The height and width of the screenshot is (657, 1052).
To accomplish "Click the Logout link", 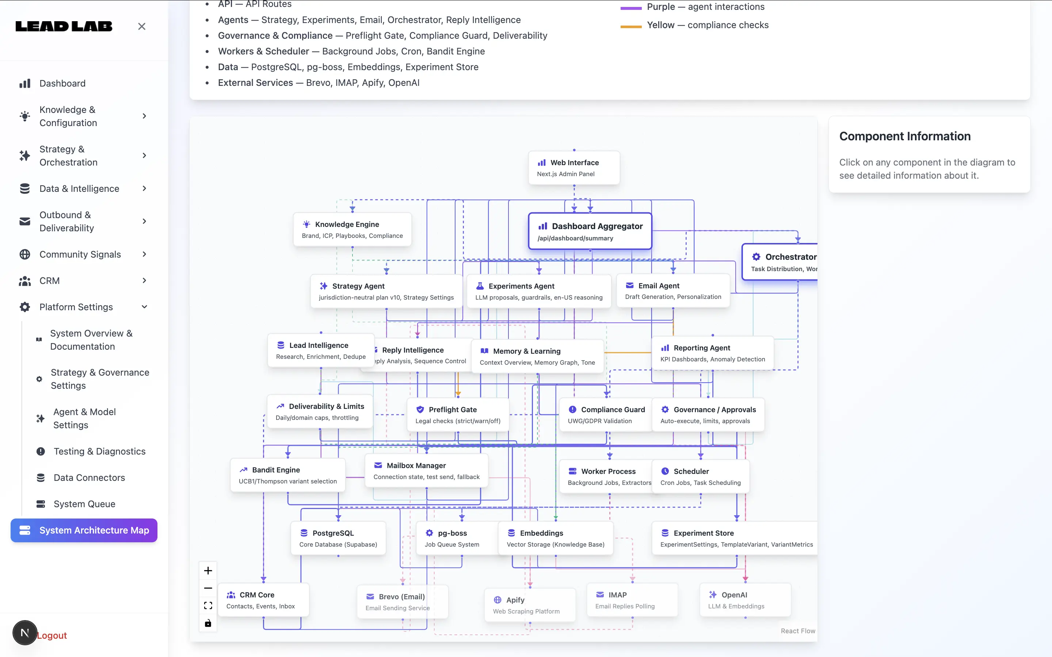I will [x=52, y=635].
